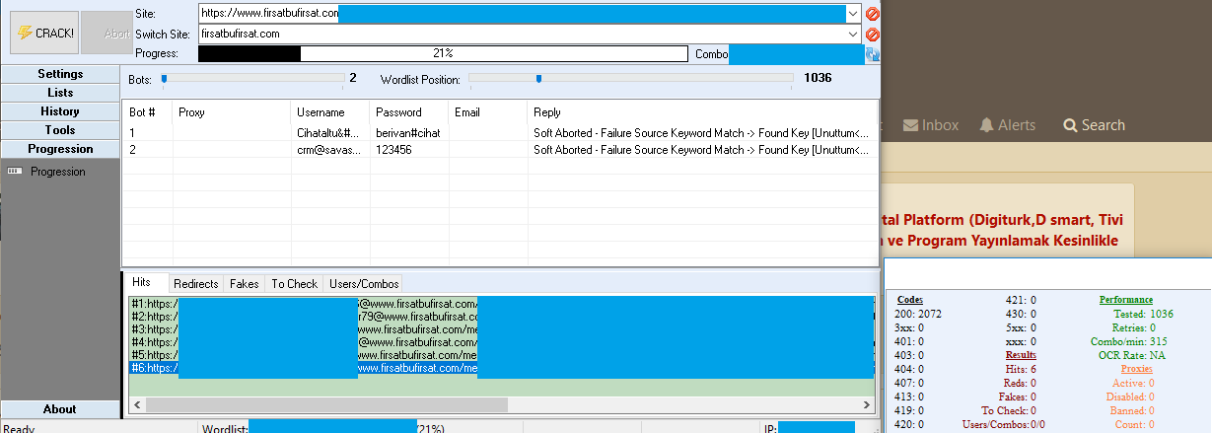
Task: Click the Wordlist Position value 1036
Action: pos(818,77)
